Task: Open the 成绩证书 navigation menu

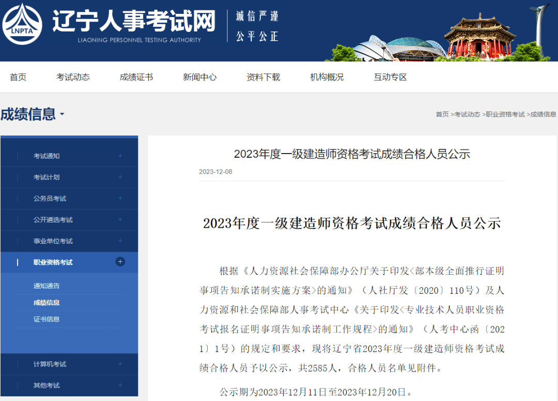Action: click(136, 77)
